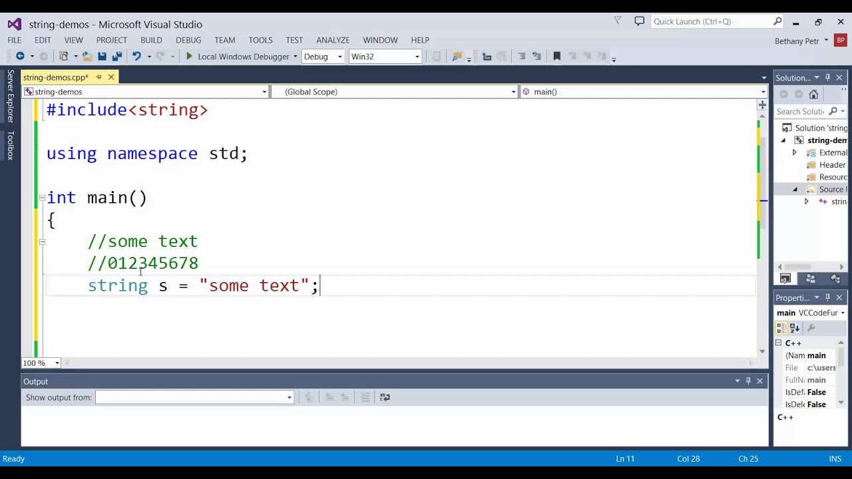The image size is (852, 479).
Task: Open the Team Explorer tab icon
Action: [810, 279]
